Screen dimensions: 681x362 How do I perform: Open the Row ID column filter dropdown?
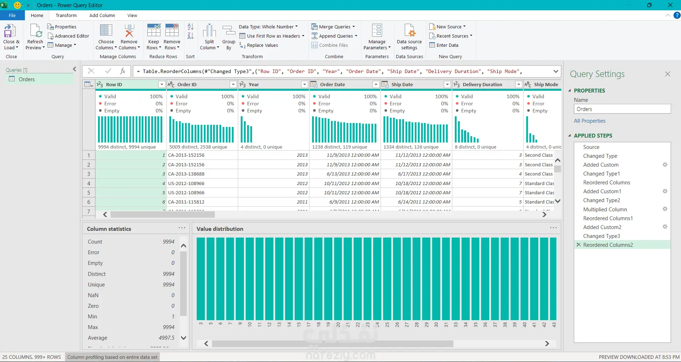(x=162, y=84)
